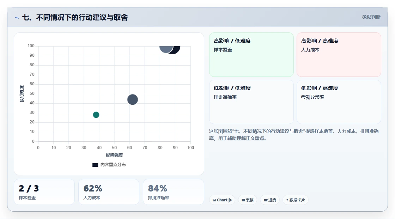Click the description paragraph starting 这张图围绕
Screen dimensions: 395x219
point(294,135)
